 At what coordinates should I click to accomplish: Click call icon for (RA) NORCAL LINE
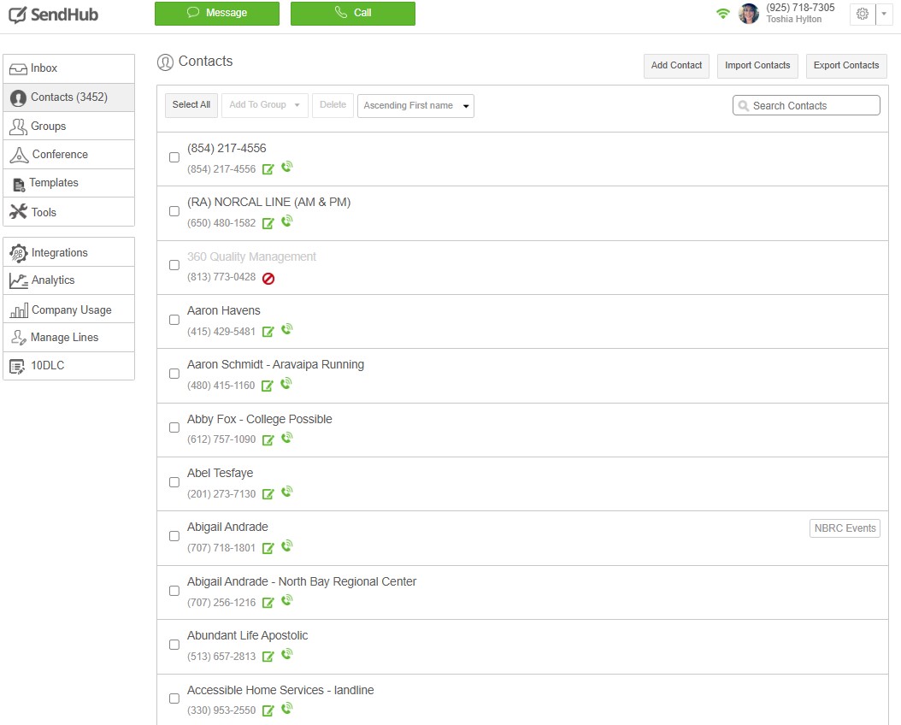286,221
